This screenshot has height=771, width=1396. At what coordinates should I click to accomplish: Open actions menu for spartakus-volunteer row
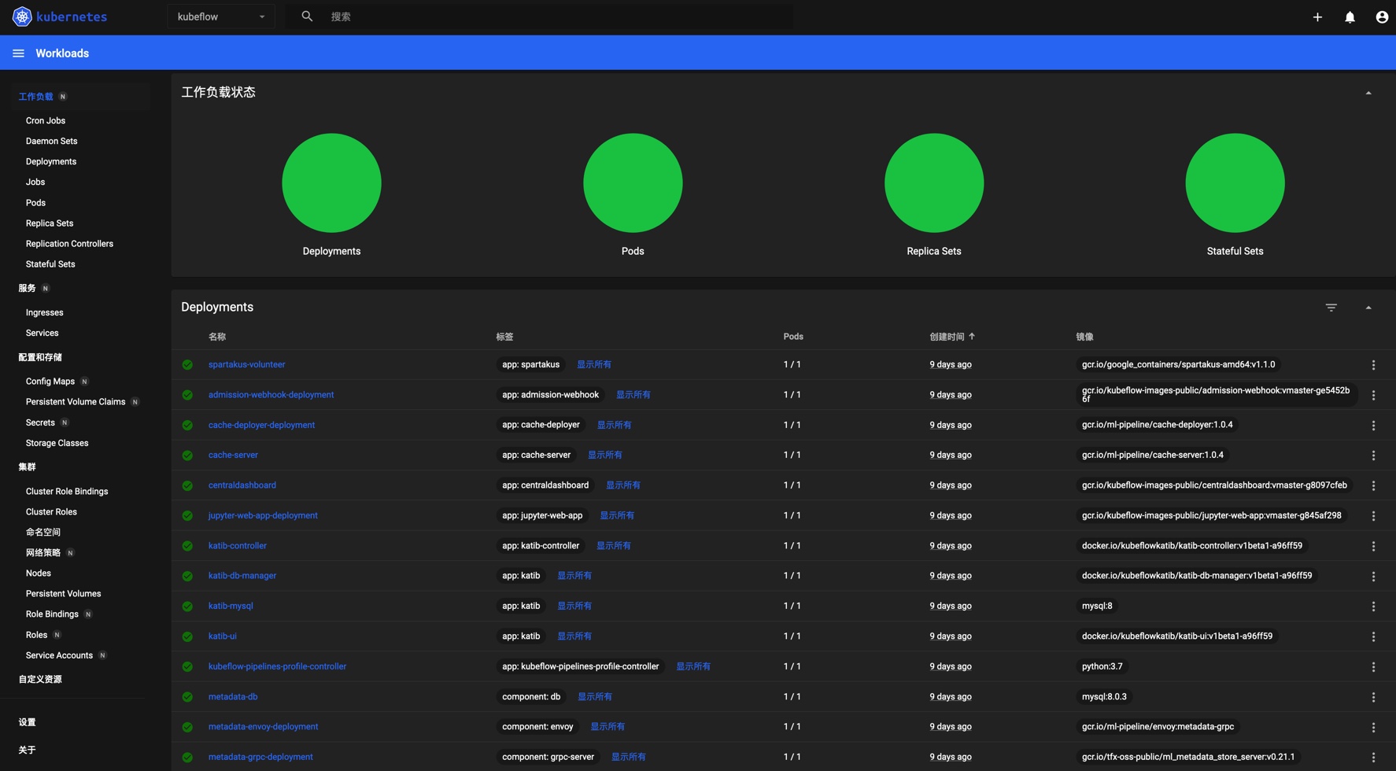click(x=1373, y=365)
